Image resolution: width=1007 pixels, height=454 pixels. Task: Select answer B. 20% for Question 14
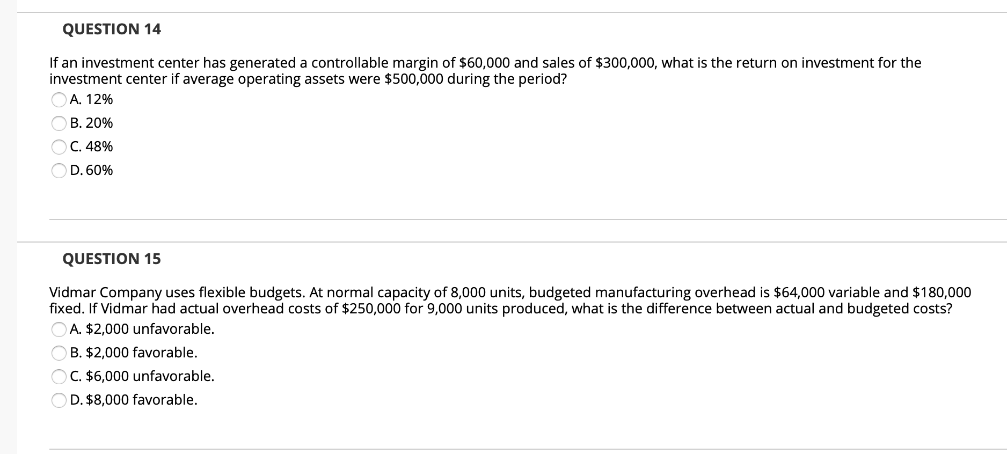(91, 123)
